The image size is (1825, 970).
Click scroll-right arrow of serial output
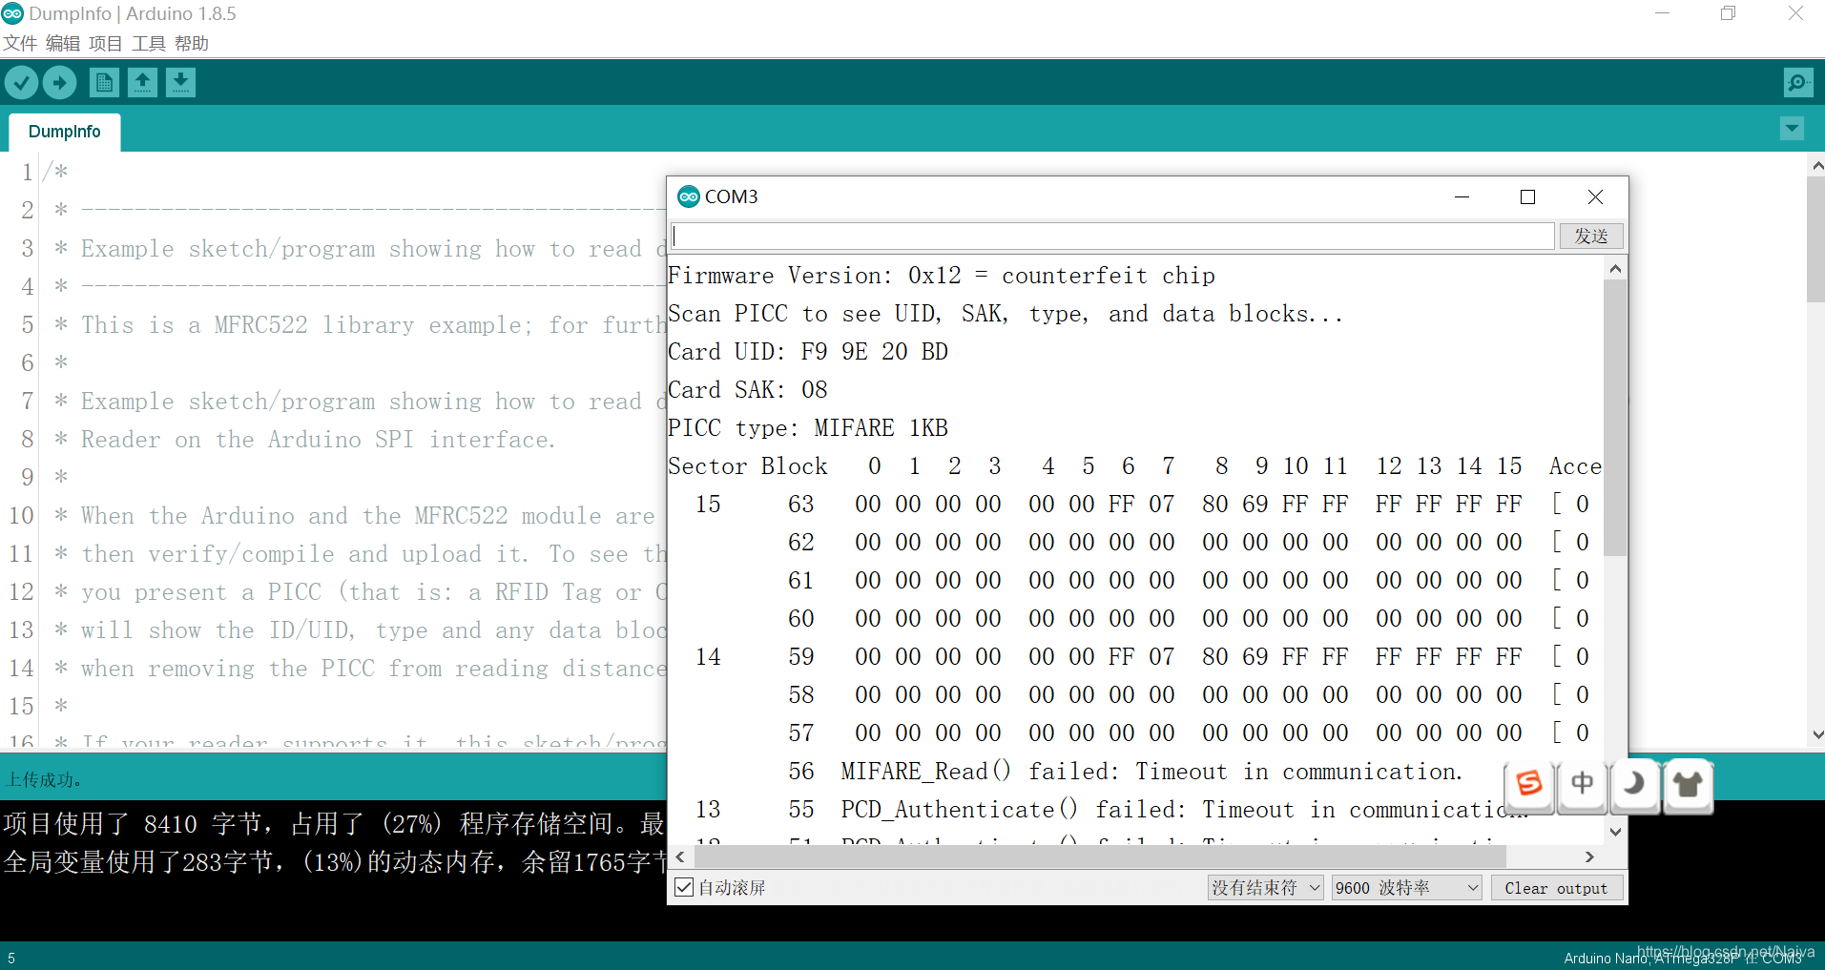point(1589,856)
